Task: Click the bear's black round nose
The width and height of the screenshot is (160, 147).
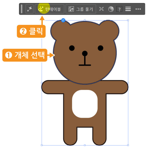Action: [x=85, y=53]
